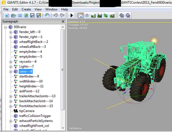
Task: Open the View menu
Action: click(x=38, y=9)
